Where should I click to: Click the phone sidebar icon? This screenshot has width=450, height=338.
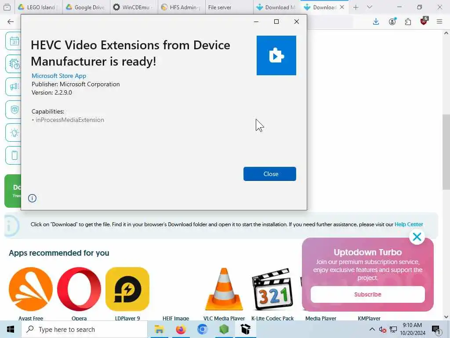pos(14,155)
